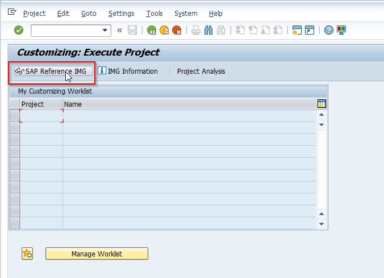Click the Find binoculars icon
Viewport: 384px width, 278px height.
pos(208,30)
